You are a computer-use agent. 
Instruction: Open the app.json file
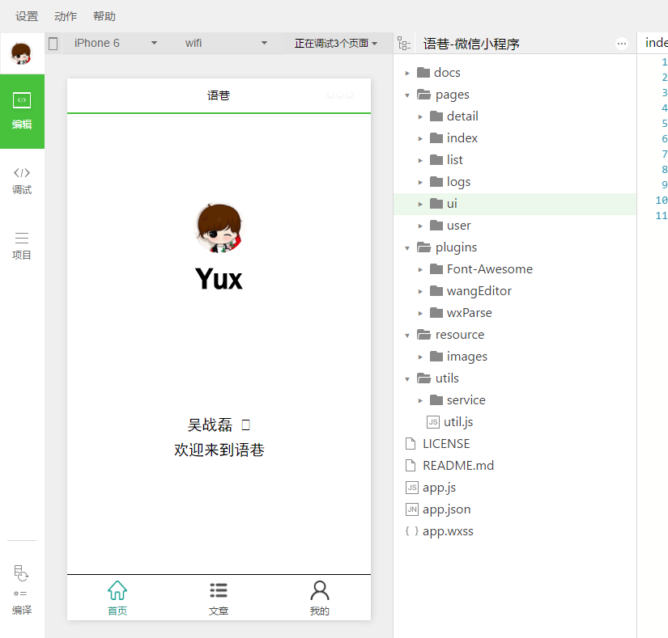515,509
